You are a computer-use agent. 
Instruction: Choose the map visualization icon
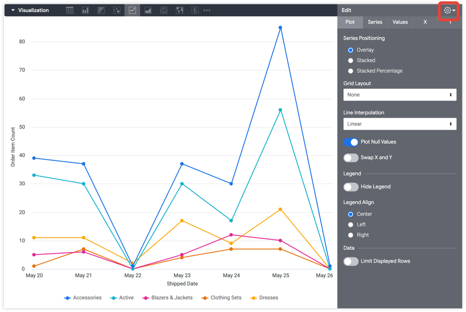179,10
